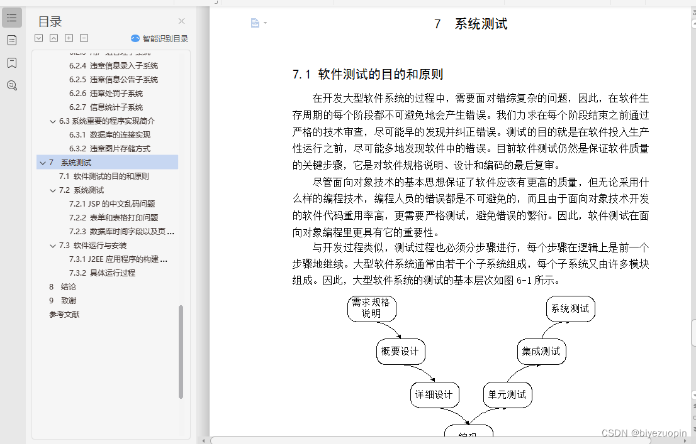696x444 pixels.
Task: Open the dropdown arrow beside the page icon
Action: pos(266,23)
